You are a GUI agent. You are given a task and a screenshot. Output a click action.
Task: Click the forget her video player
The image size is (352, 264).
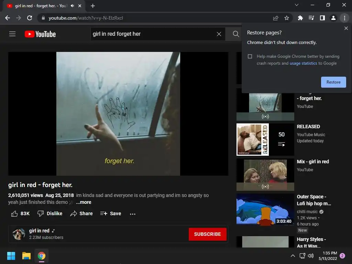(118, 113)
